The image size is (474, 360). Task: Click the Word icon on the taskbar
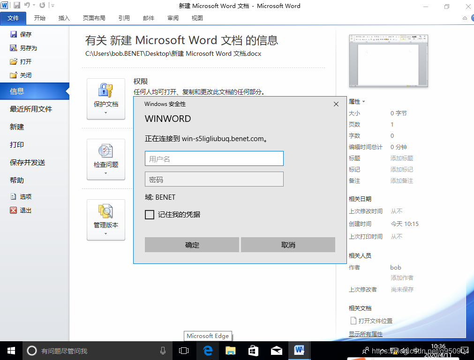pyautogui.click(x=299, y=351)
